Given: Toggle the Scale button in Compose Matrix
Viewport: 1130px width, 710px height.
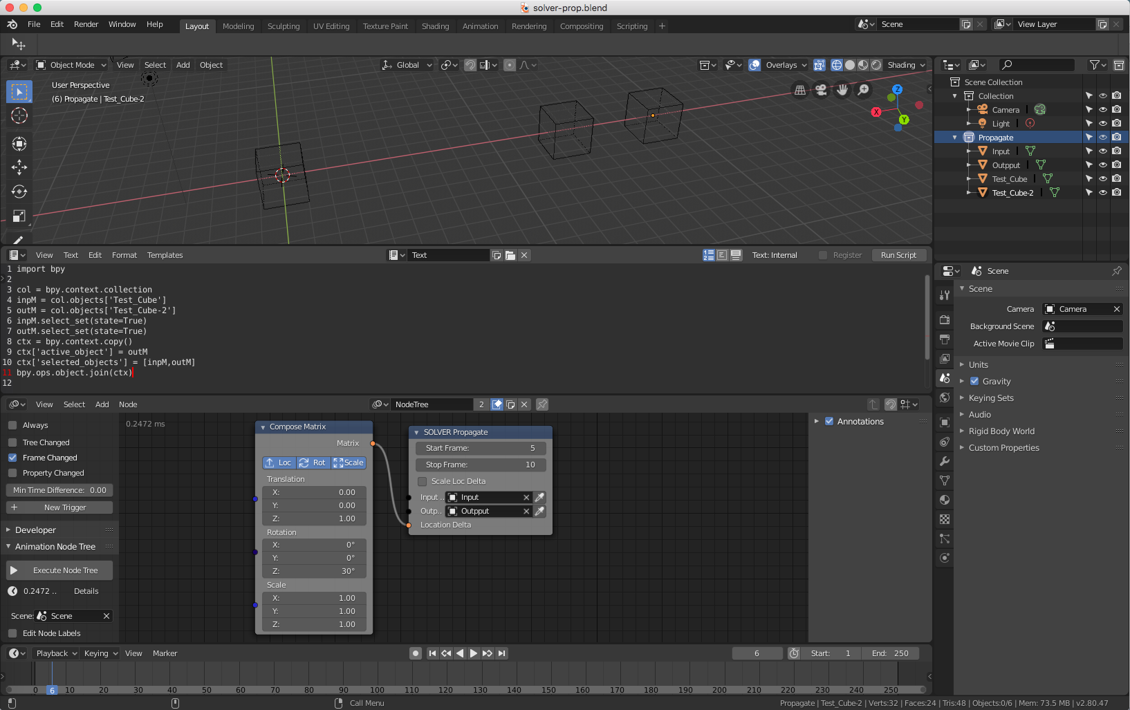Looking at the screenshot, I should click(x=349, y=463).
